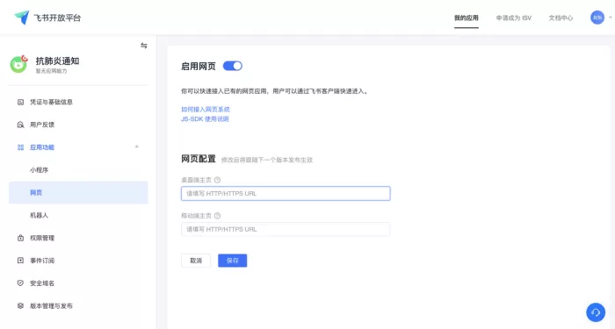
Task: Click help icon next to 移动端主页
Action: (x=217, y=216)
